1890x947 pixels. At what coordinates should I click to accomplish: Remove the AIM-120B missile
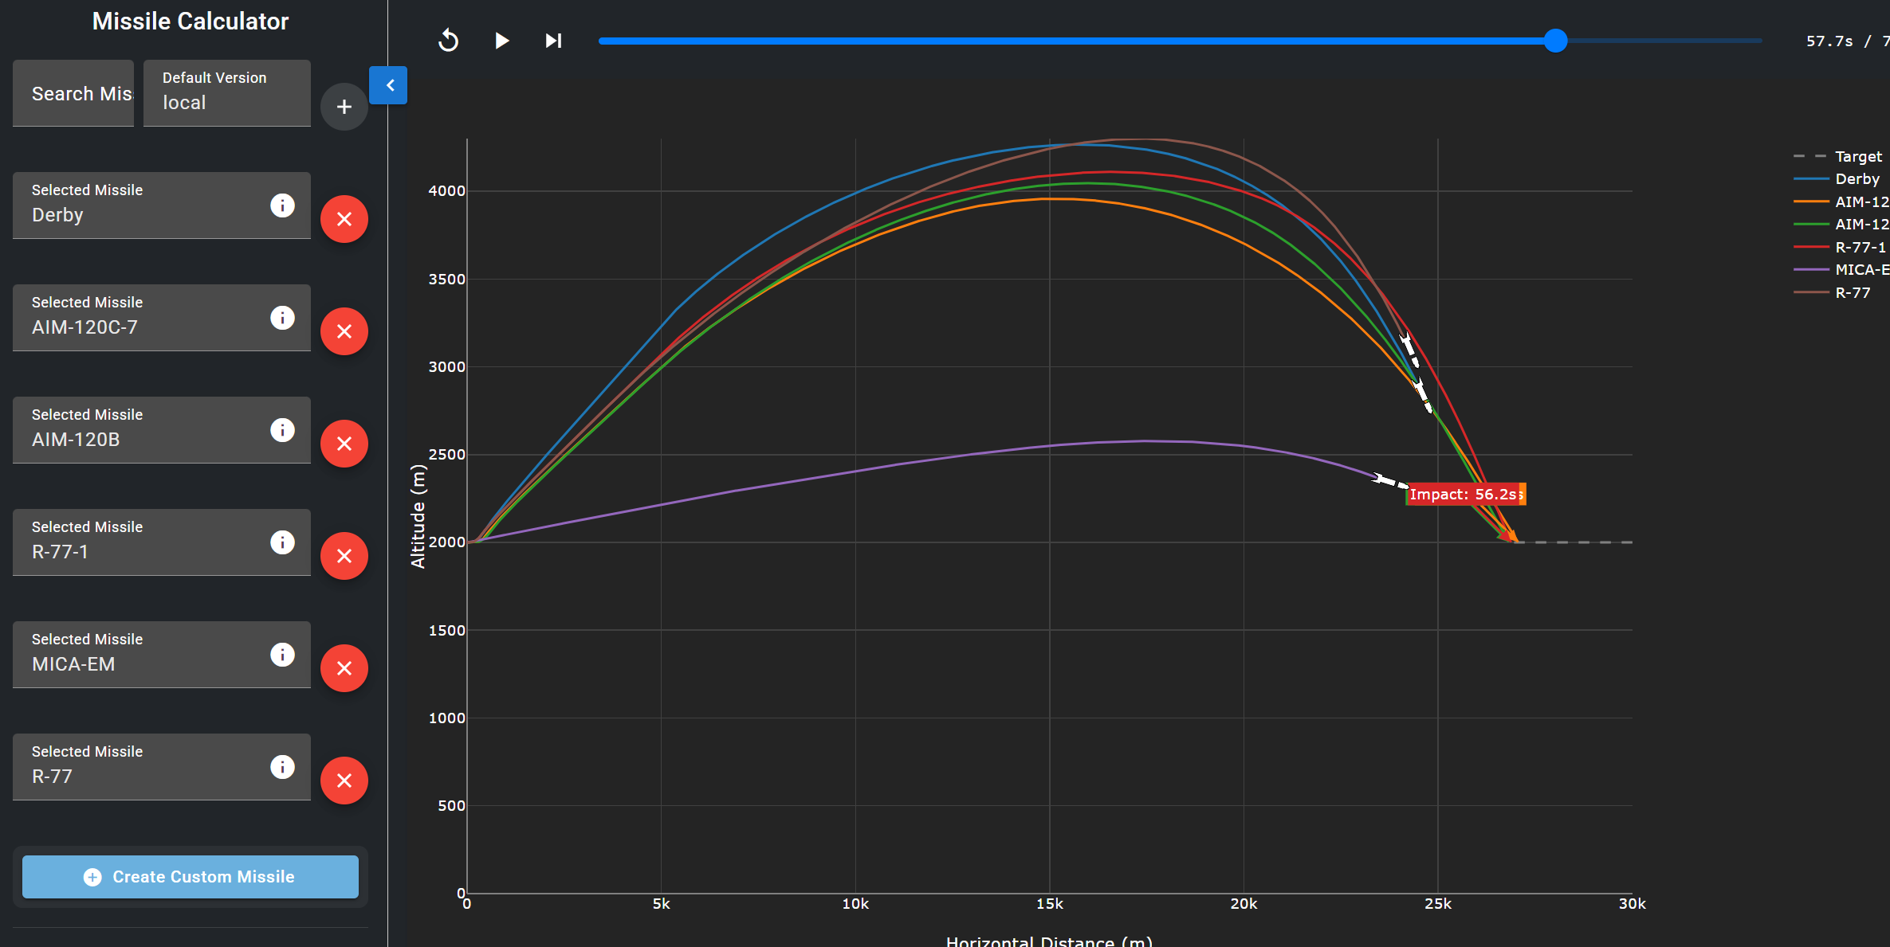pyautogui.click(x=344, y=444)
